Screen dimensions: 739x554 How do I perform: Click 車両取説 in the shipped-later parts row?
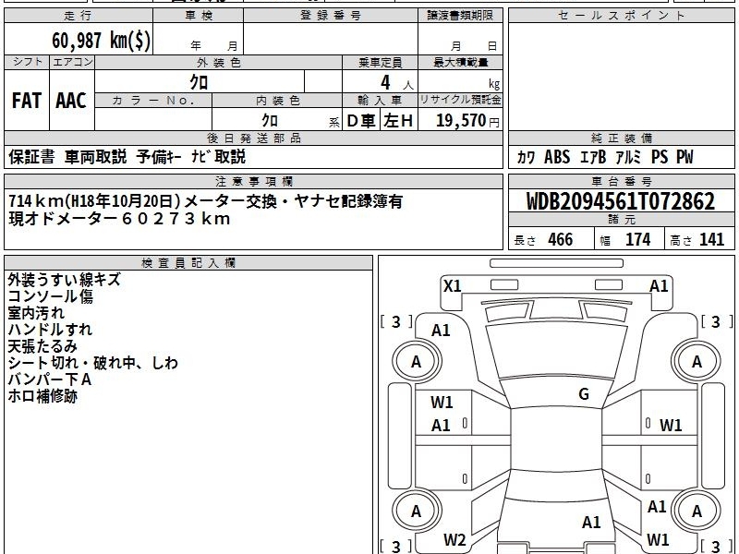[96, 157]
